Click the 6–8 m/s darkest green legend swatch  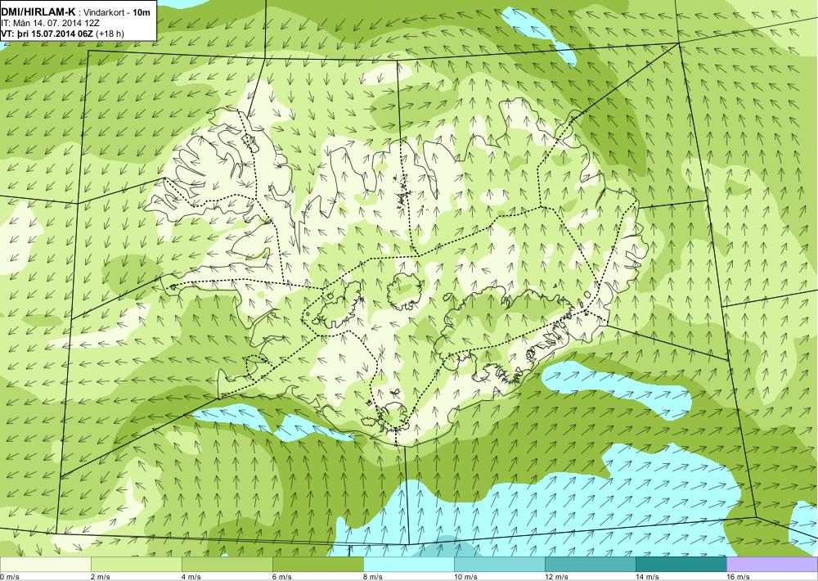317,565
